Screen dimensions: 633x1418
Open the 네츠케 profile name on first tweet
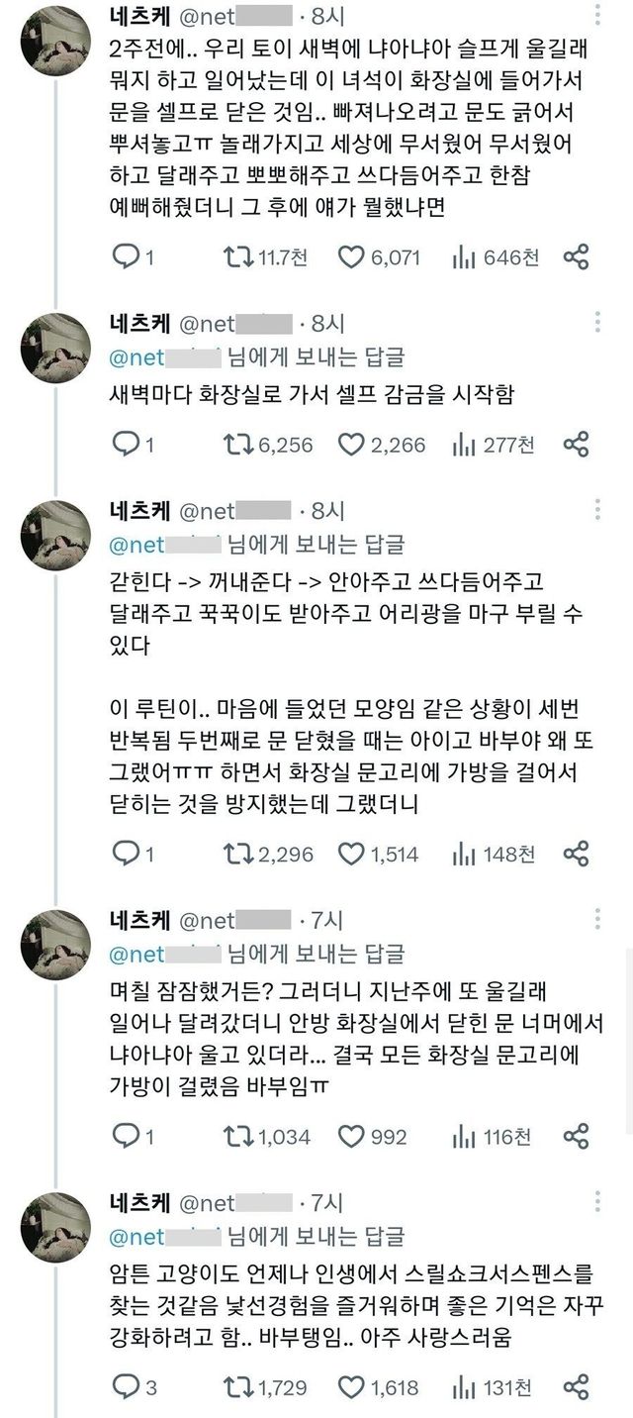point(137,17)
